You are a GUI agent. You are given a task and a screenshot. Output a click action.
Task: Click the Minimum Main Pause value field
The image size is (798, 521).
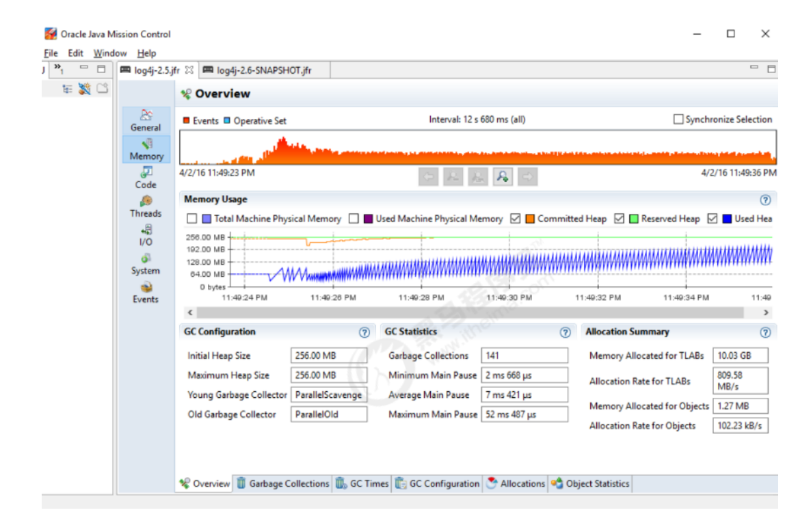pyautogui.click(x=524, y=375)
